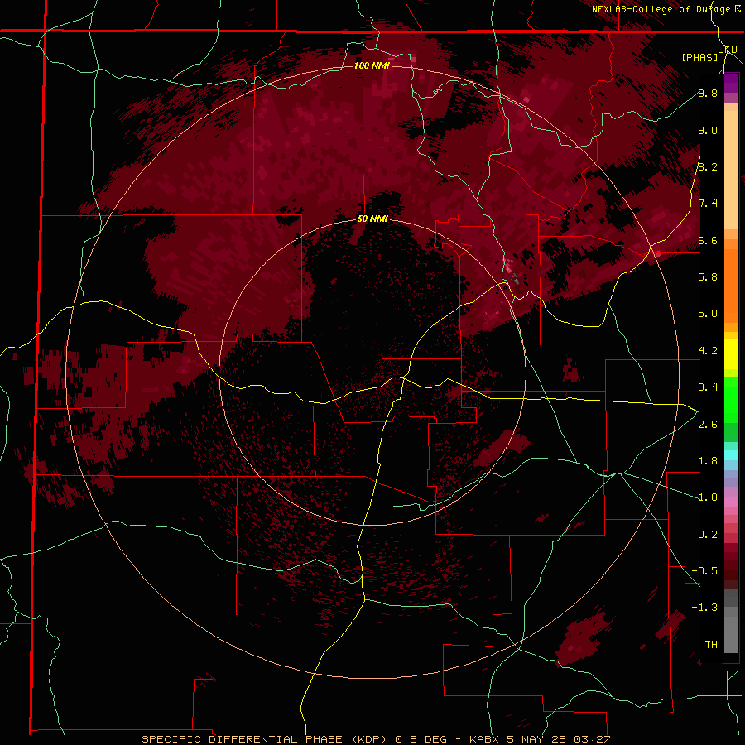Click the -1.3 value on the color scale
The height and width of the screenshot is (745, 745).
click(704, 608)
